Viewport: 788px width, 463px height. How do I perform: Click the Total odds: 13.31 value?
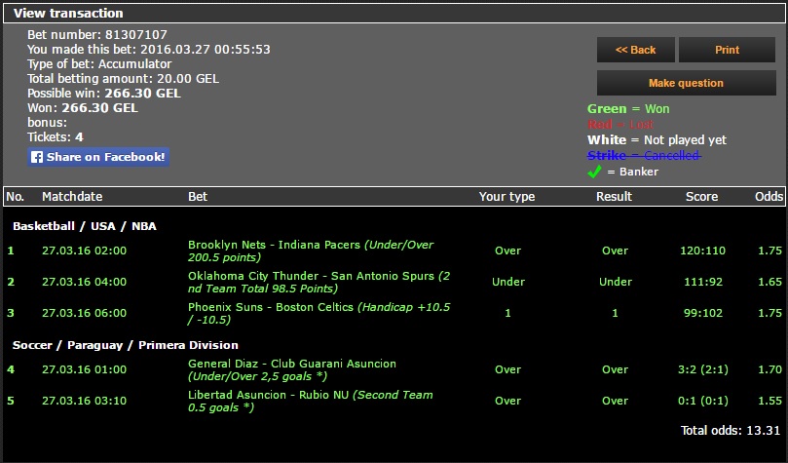tap(731, 431)
